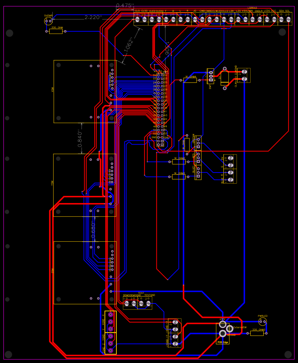Select the DEMO terminal screw pad
Viewport: 298px width, 363px height.
pos(127,303)
